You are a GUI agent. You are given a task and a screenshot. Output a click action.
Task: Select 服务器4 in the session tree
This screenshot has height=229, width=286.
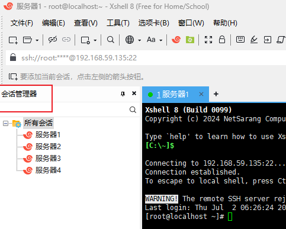[48, 170]
